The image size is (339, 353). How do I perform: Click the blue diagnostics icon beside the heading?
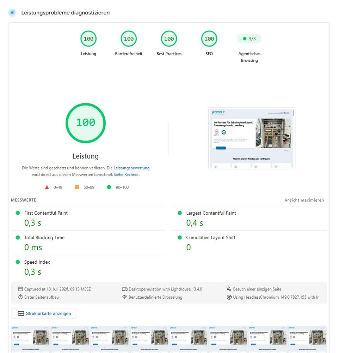click(x=12, y=13)
